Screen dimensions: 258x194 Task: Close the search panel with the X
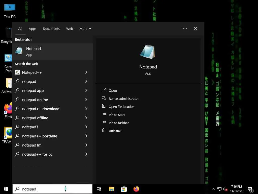click(x=196, y=29)
